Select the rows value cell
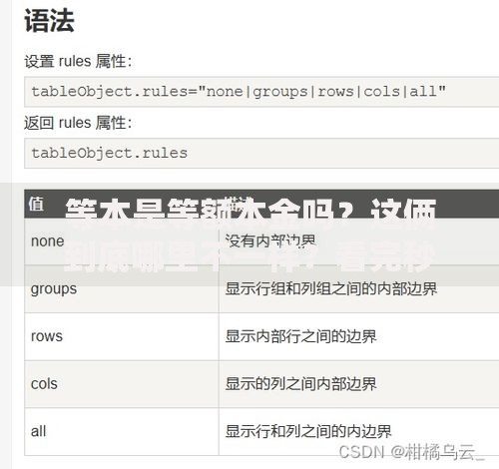The height and width of the screenshot is (469, 499). tap(122, 336)
